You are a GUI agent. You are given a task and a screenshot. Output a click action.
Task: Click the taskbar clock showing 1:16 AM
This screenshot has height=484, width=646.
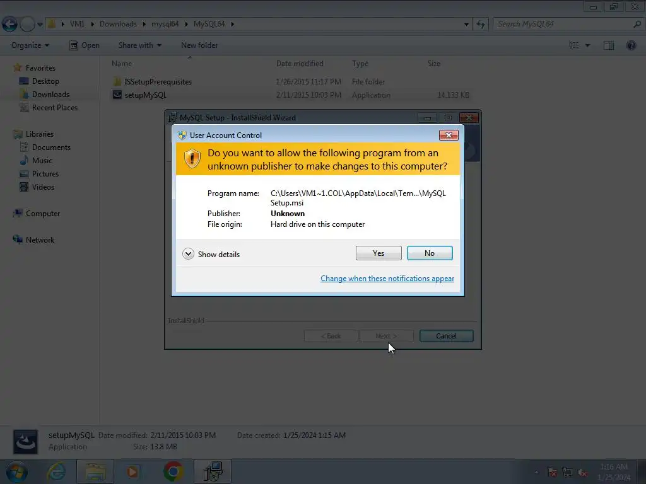click(x=614, y=472)
